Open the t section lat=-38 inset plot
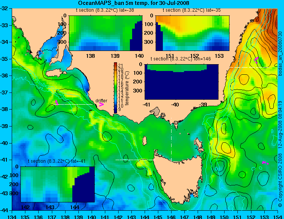The height and width of the screenshot is (219, 284). pyautogui.click(x=106, y=33)
